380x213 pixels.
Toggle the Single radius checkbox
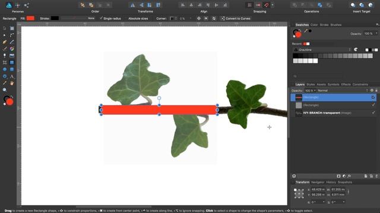click(101, 18)
